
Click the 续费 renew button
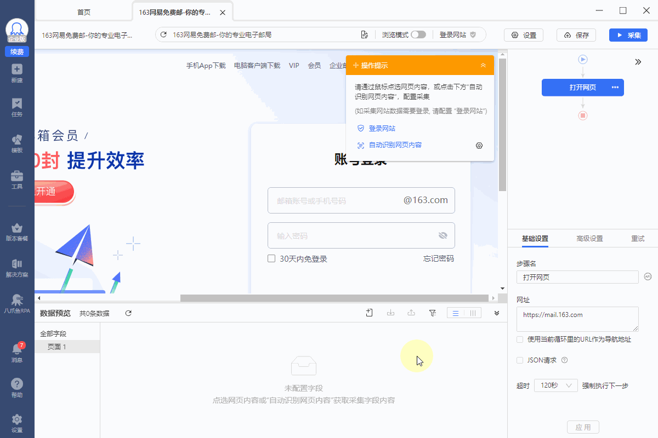coord(17,52)
